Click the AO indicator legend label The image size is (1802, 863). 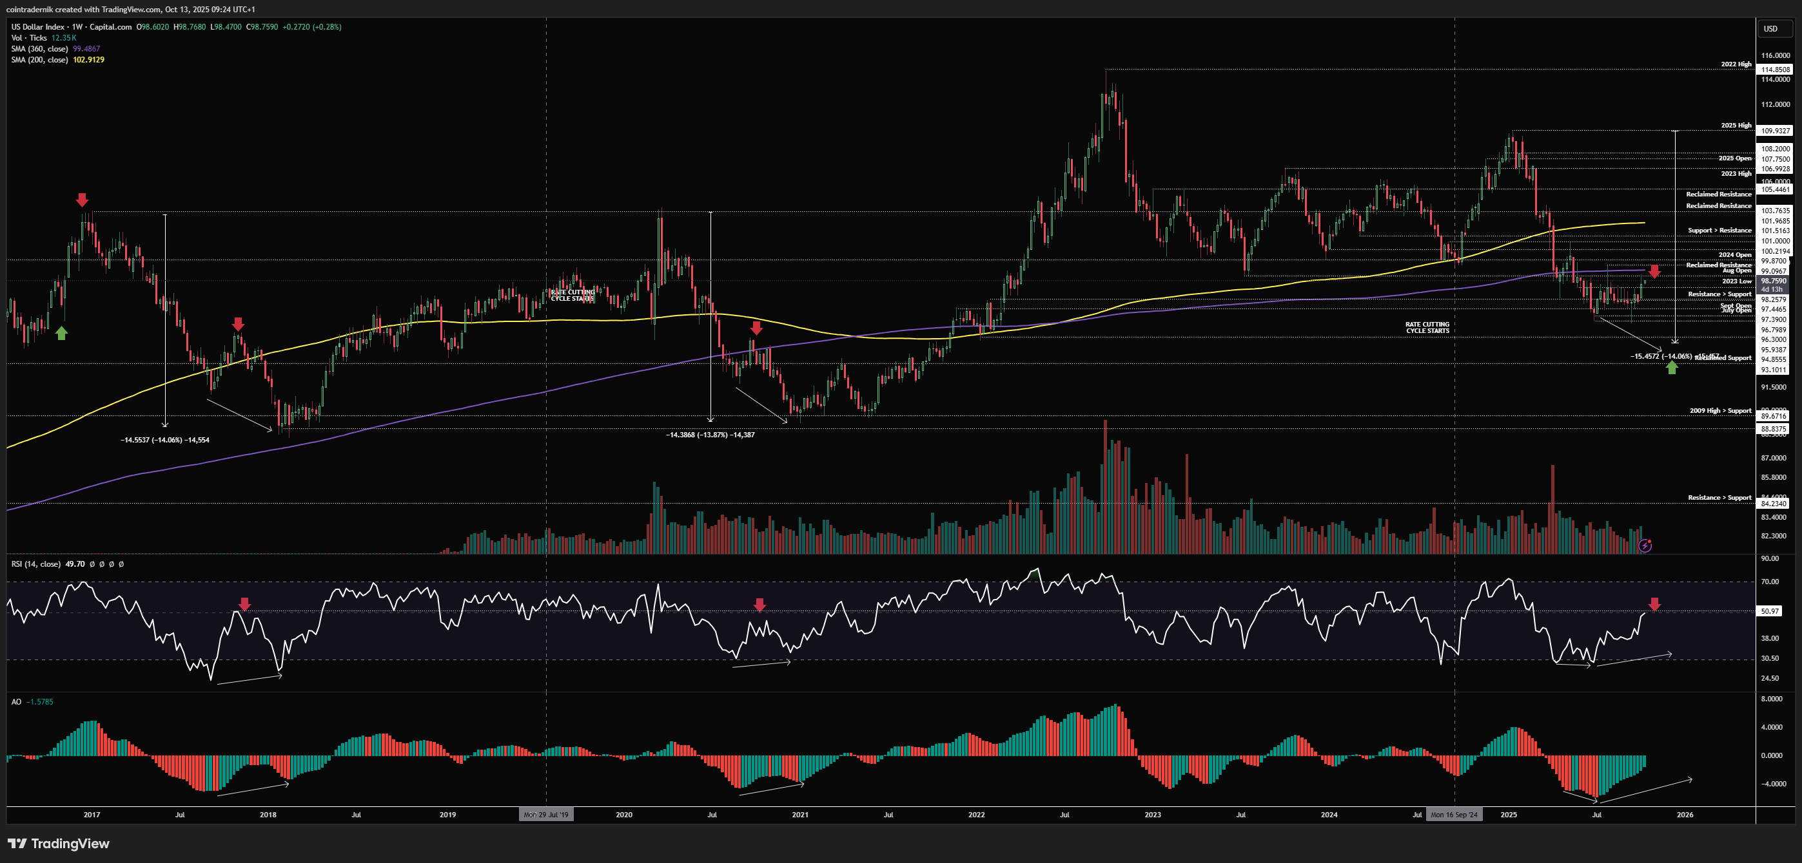(x=16, y=701)
